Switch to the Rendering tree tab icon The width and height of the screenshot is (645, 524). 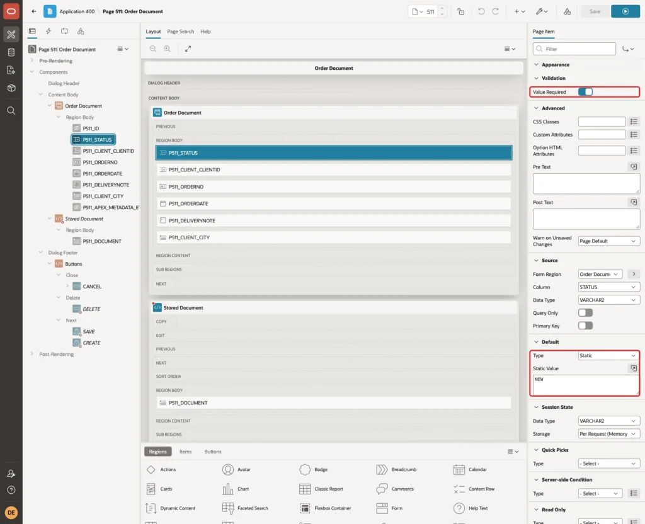[x=32, y=31]
